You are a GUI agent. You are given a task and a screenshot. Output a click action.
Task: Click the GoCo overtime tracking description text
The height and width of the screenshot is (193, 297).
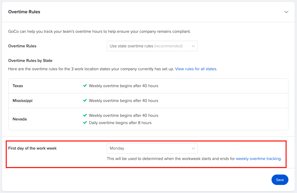coord(99,31)
